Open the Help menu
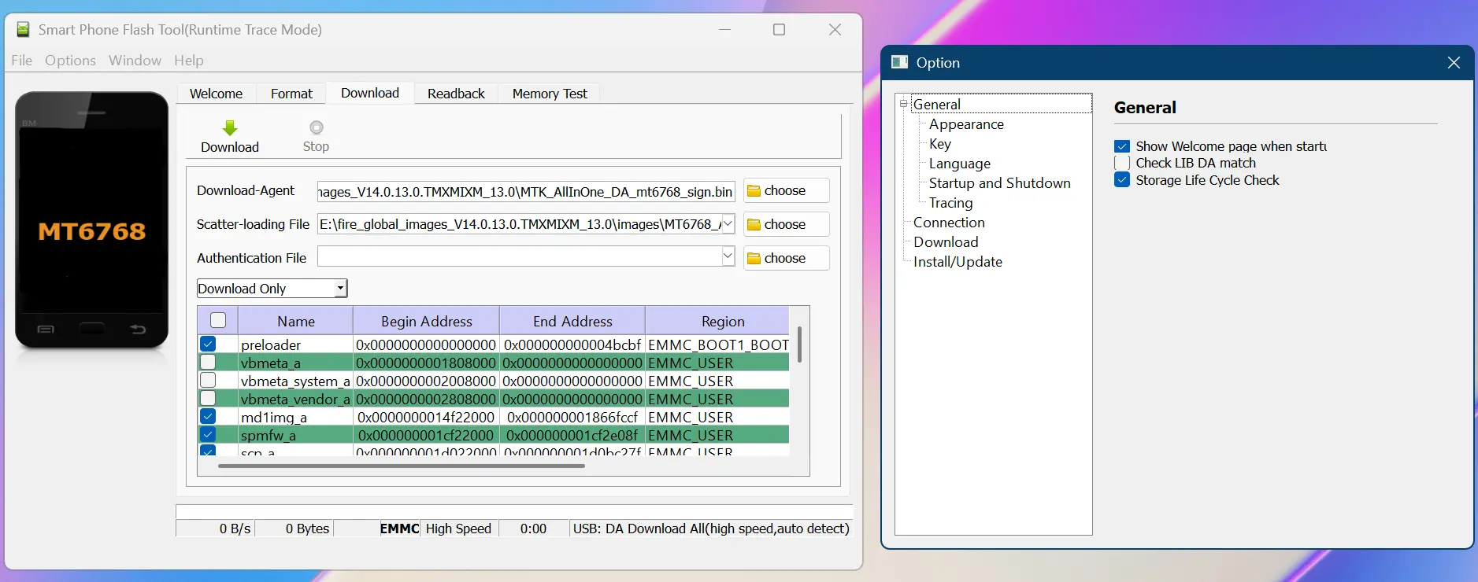The width and height of the screenshot is (1478, 582). [189, 61]
